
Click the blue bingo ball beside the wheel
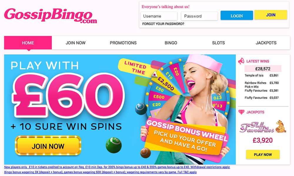point(141,109)
